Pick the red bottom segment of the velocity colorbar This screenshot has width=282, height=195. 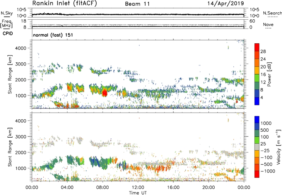pos(257,174)
